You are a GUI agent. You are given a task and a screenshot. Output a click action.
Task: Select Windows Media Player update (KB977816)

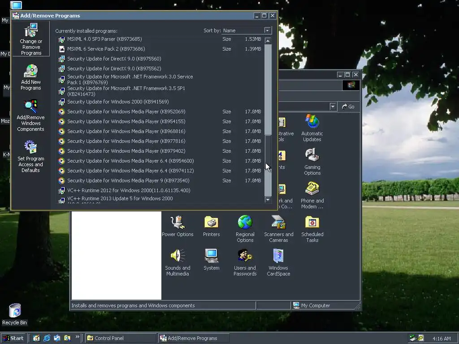click(x=160, y=141)
